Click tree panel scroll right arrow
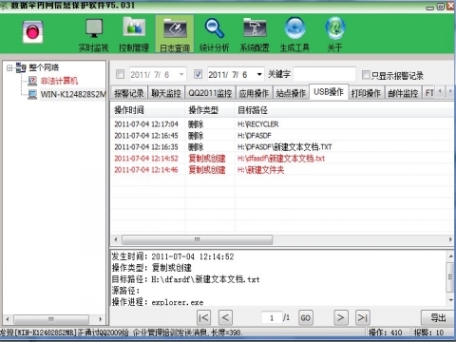This screenshot has height=342, width=456. [101, 319]
